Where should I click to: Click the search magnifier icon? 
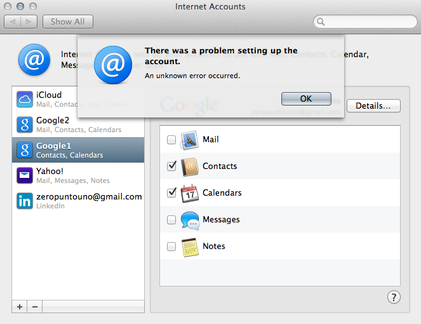(x=321, y=22)
